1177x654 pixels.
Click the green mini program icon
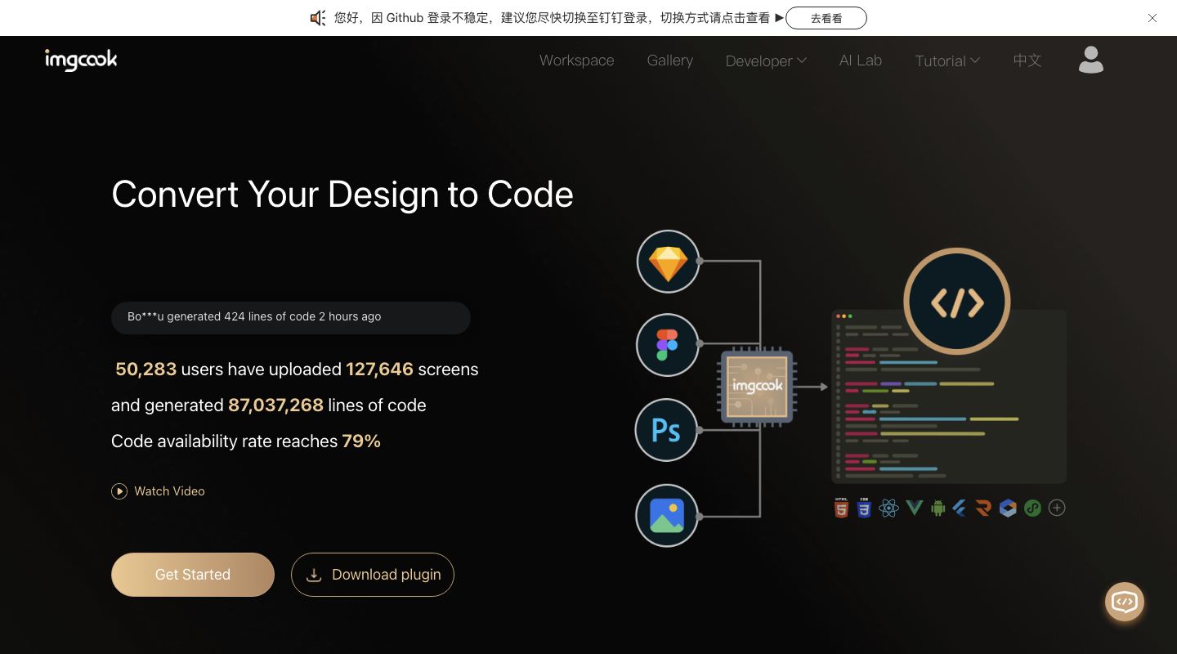[x=1032, y=508]
